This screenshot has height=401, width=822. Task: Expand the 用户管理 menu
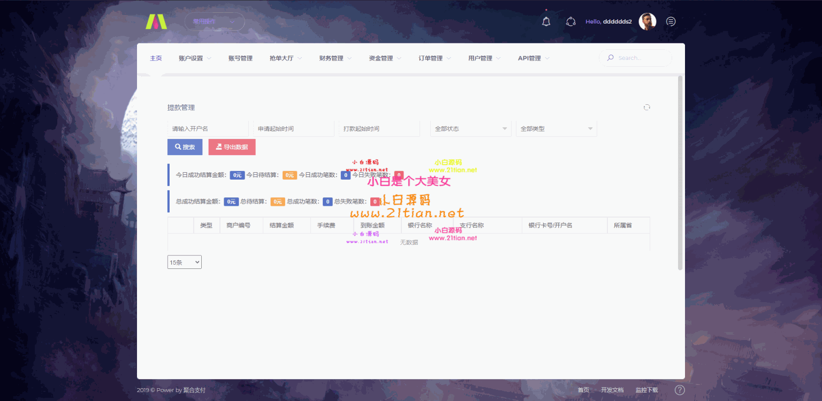[x=484, y=58]
